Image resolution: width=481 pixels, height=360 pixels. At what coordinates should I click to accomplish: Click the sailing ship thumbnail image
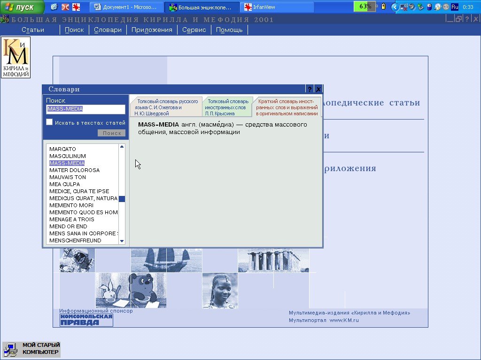[x=166, y=260]
